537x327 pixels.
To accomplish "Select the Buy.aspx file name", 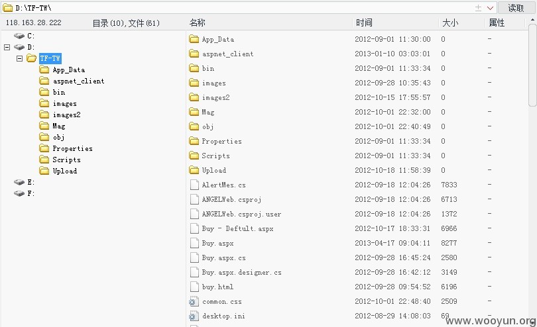I will [217, 243].
